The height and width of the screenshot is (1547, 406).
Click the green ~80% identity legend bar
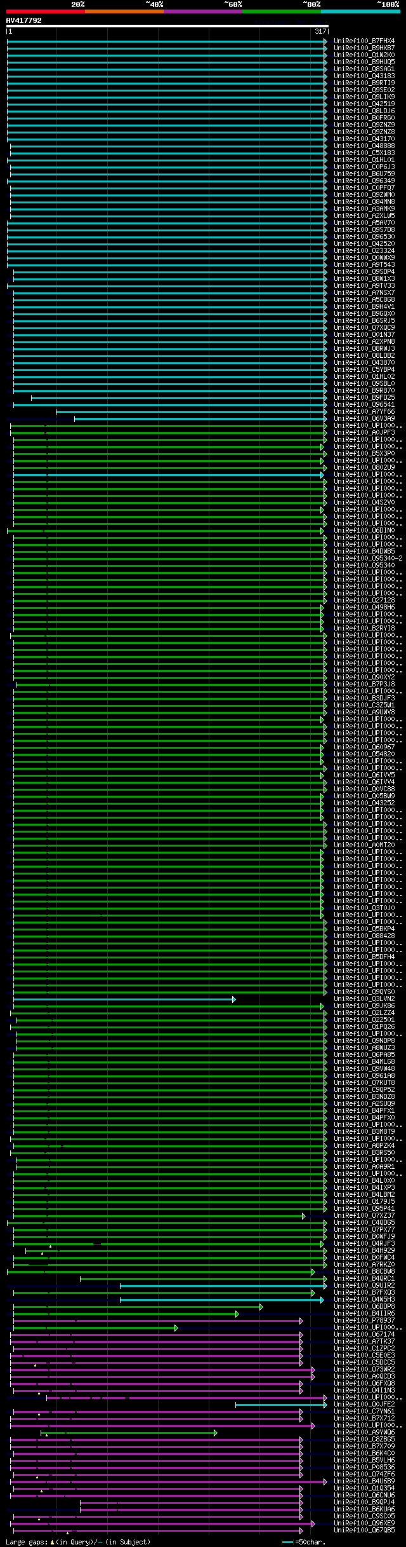(x=282, y=11)
